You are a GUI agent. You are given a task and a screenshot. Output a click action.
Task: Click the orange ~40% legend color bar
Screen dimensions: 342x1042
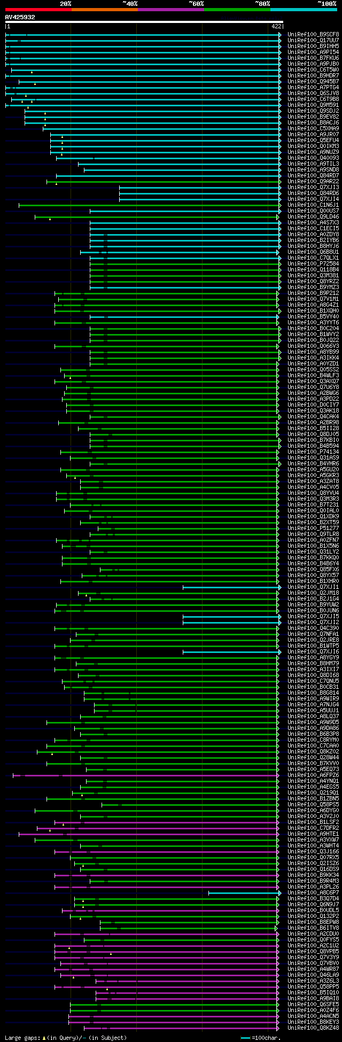[x=105, y=10]
